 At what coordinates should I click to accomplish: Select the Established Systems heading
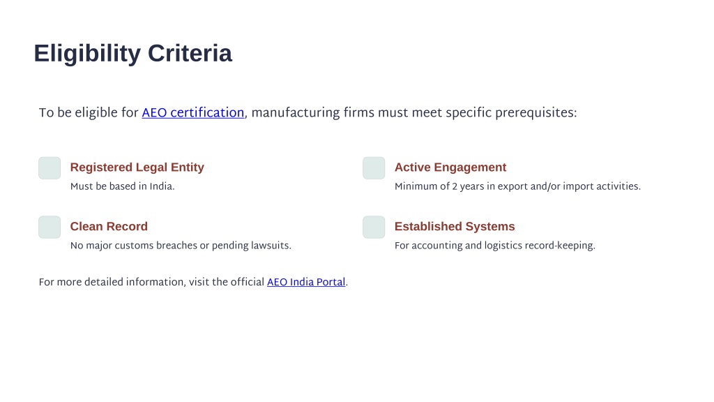pyautogui.click(x=455, y=227)
